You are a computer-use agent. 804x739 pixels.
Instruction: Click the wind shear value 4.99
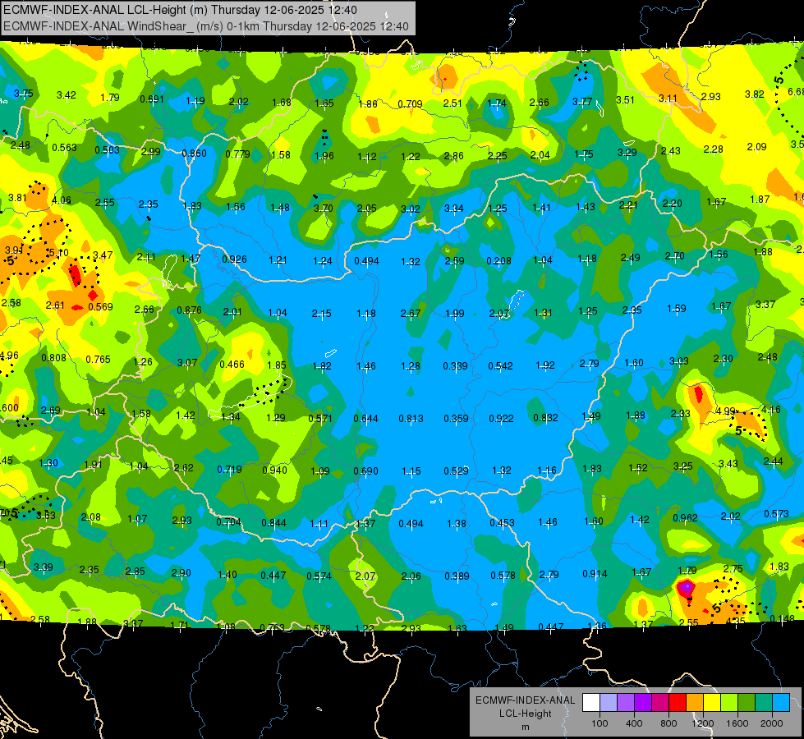[725, 411]
